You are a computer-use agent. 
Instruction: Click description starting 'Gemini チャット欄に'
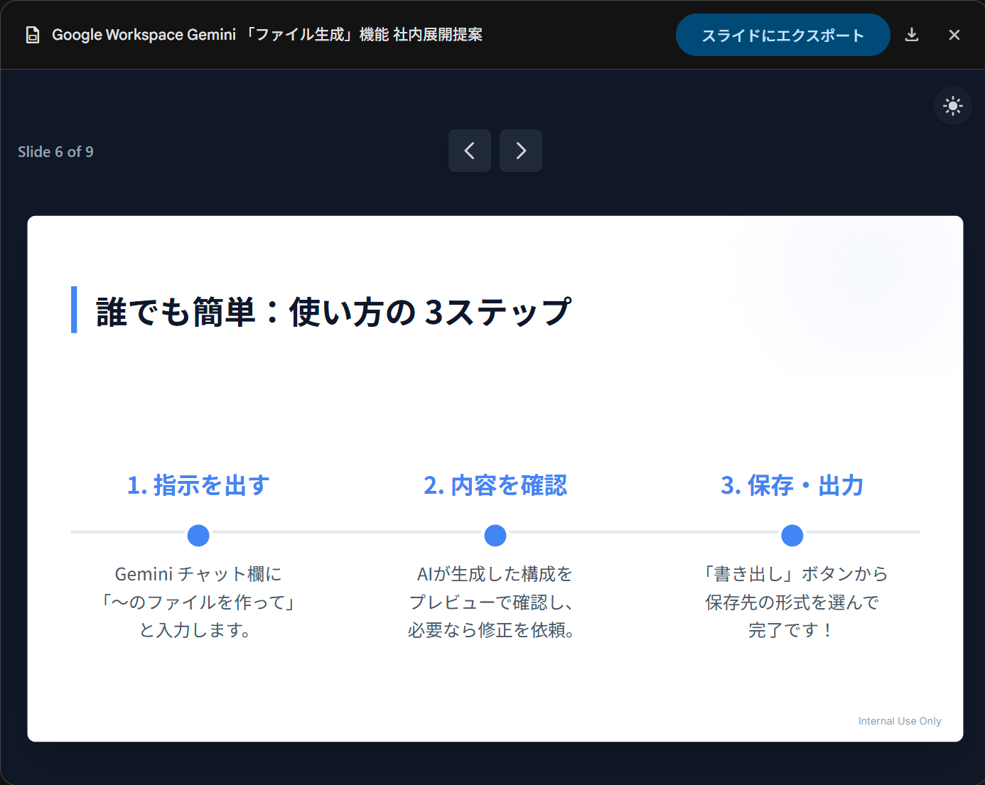click(198, 602)
